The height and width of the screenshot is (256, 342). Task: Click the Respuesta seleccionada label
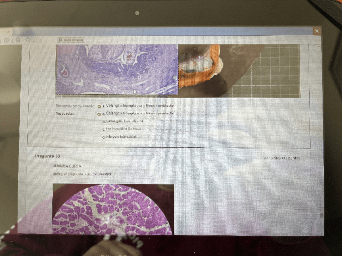(75, 106)
